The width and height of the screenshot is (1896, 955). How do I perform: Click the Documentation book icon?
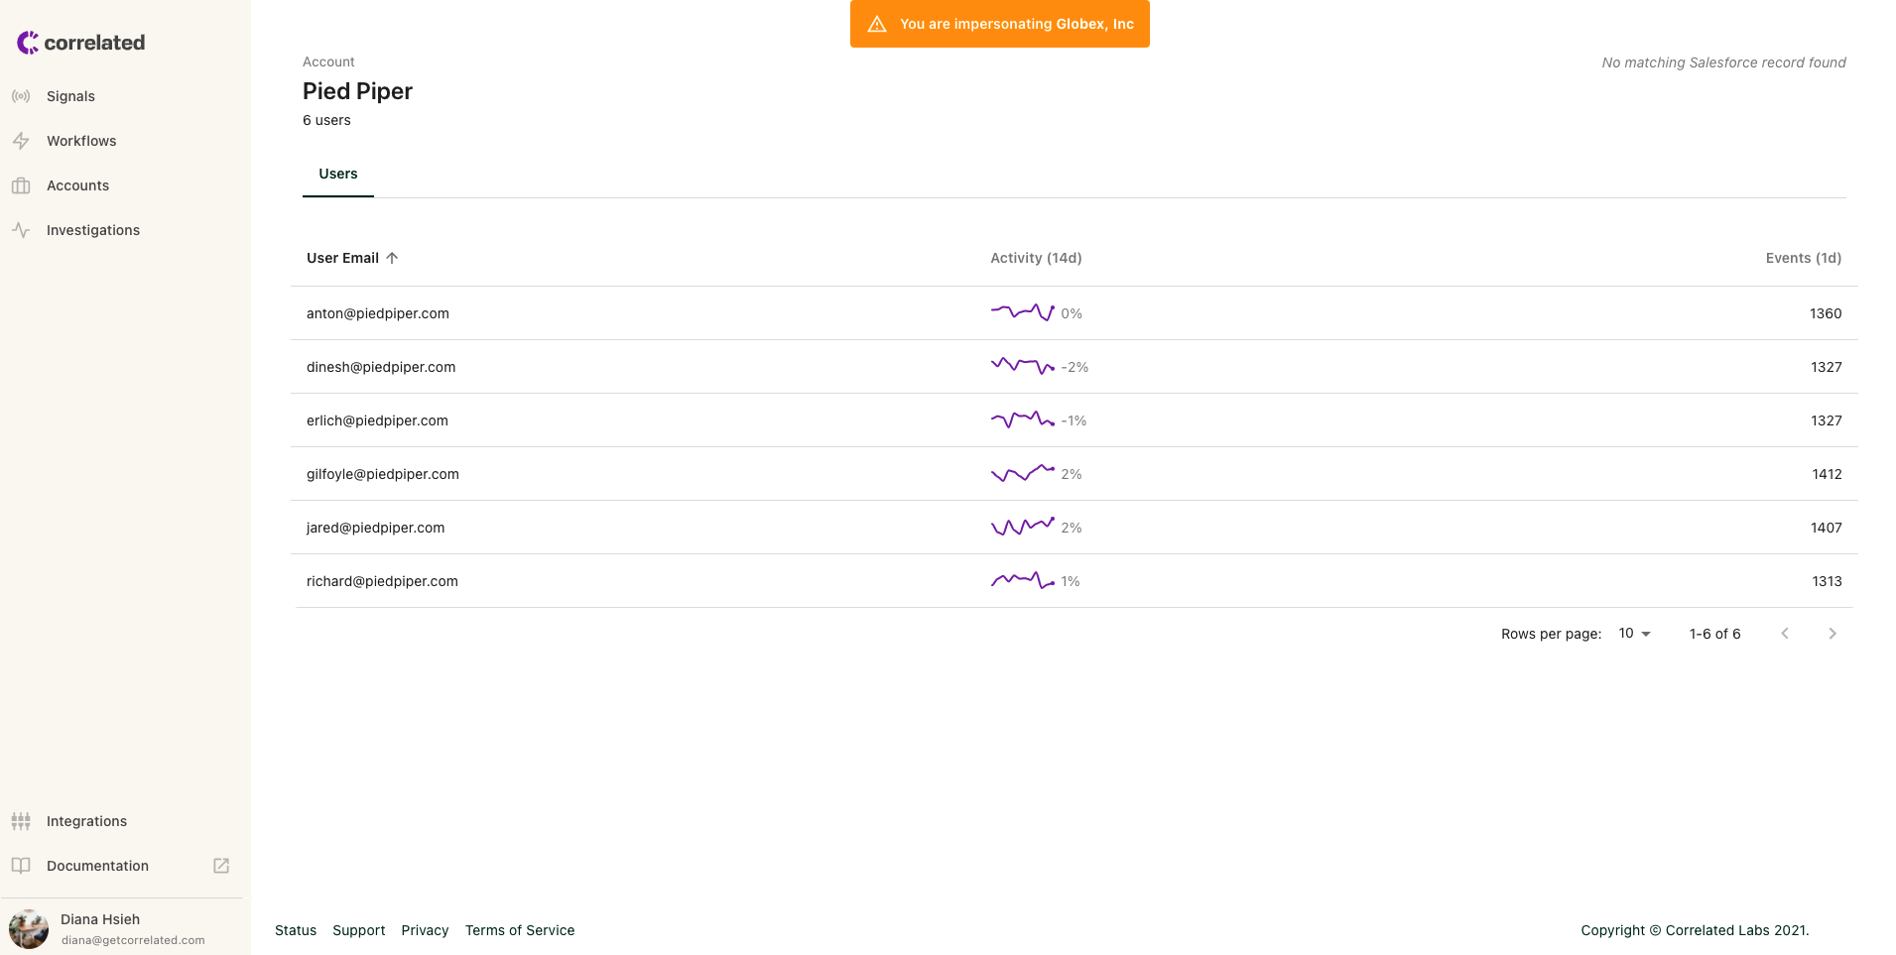(21, 866)
